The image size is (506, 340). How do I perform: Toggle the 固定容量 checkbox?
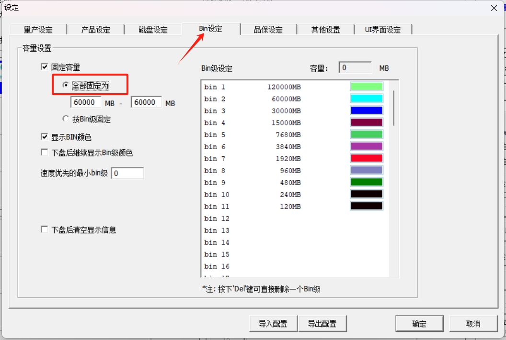coord(44,67)
